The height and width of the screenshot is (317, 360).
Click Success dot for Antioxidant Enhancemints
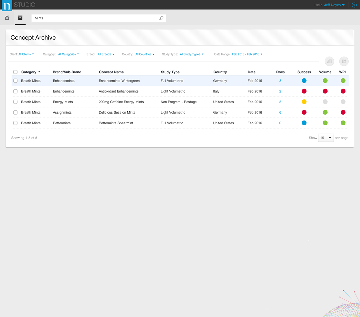tap(304, 91)
